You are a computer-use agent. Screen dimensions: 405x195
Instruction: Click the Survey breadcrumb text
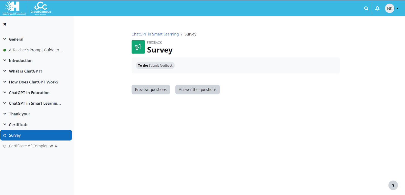coord(190,34)
